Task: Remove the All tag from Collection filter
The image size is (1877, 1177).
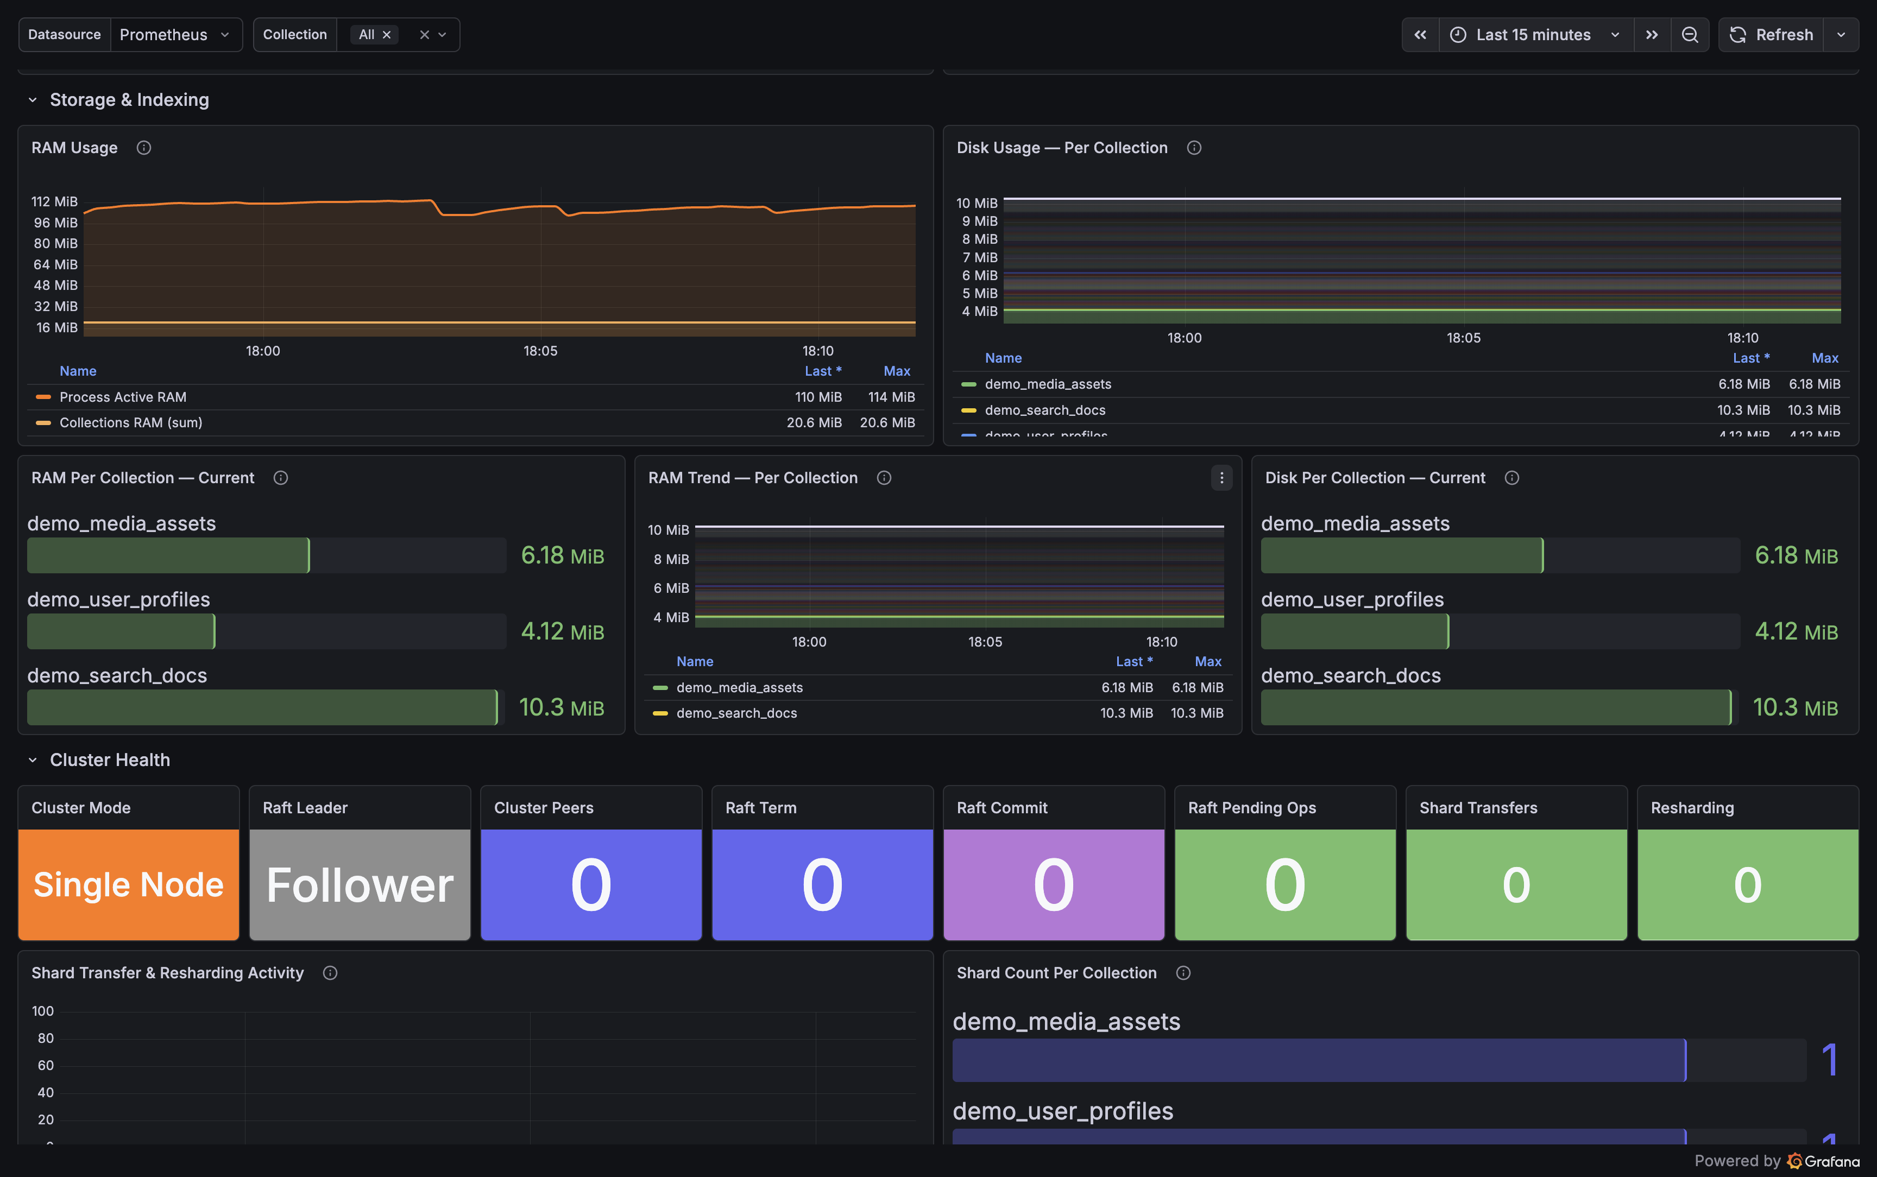Action: (x=386, y=35)
